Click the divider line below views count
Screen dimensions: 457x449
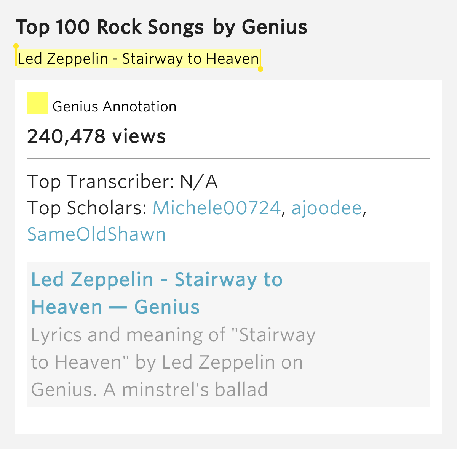(x=228, y=158)
